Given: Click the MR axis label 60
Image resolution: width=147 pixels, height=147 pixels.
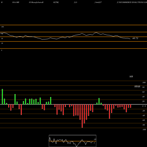Looking at the screenshot, I should coord(143,92).
